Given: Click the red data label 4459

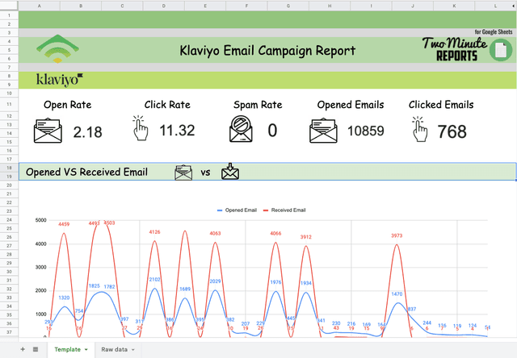Looking at the screenshot, I should click(x=64, y=224).
